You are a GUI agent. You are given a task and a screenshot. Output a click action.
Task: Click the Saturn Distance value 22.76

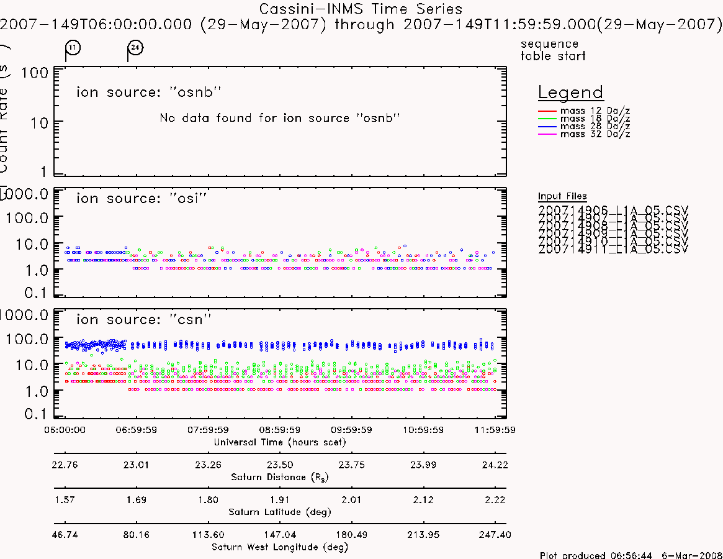pyautogui.click(x=65, y=465)
